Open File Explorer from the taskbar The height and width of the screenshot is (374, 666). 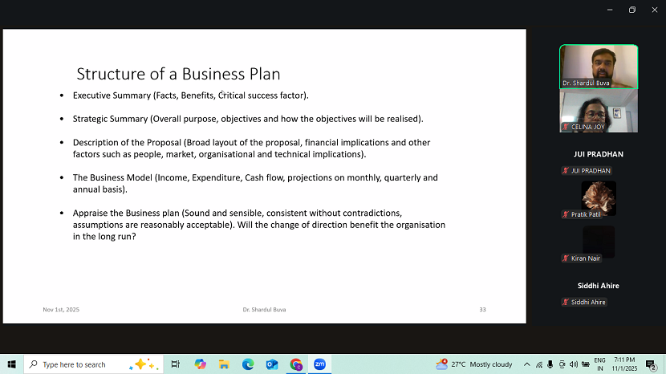[x=225, y=364]
